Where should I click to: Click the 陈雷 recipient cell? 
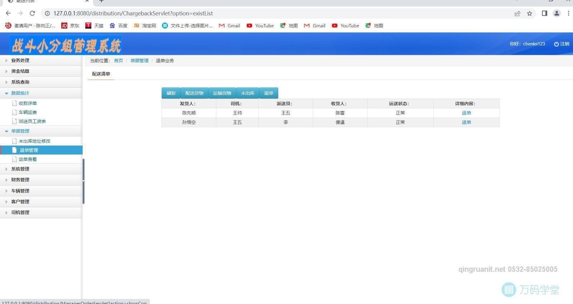point(340,113)
